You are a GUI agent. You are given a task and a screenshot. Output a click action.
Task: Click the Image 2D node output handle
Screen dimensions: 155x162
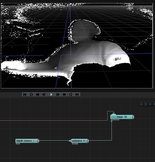134,117
